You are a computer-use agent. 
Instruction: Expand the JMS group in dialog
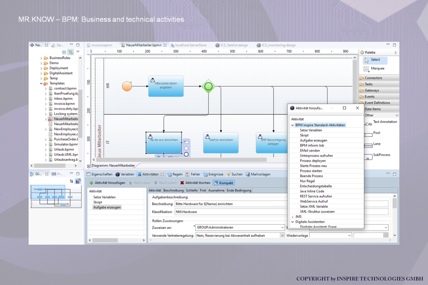click(293, 217)
